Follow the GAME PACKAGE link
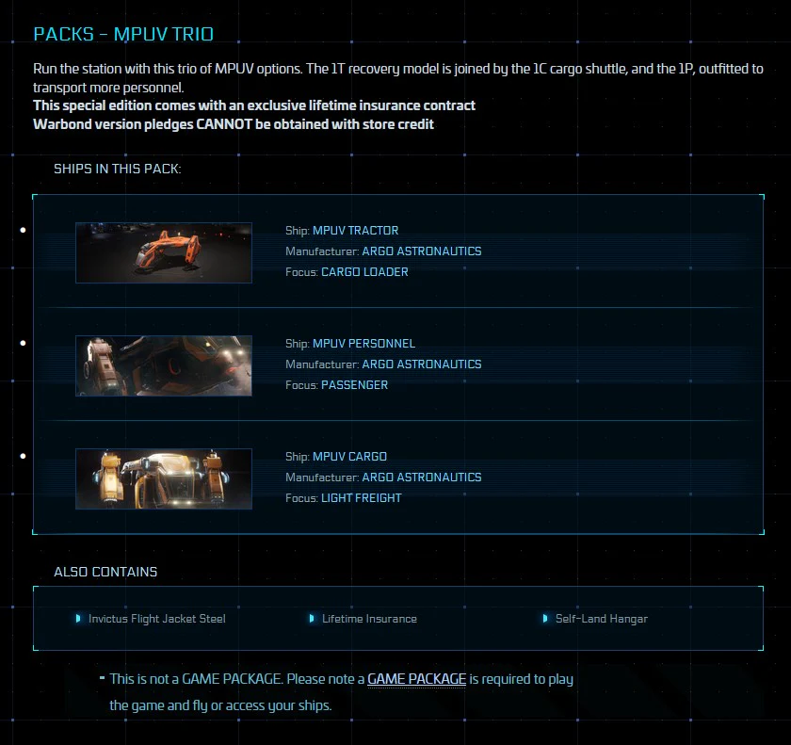791x745 pixels. click(x=416, y=679)
